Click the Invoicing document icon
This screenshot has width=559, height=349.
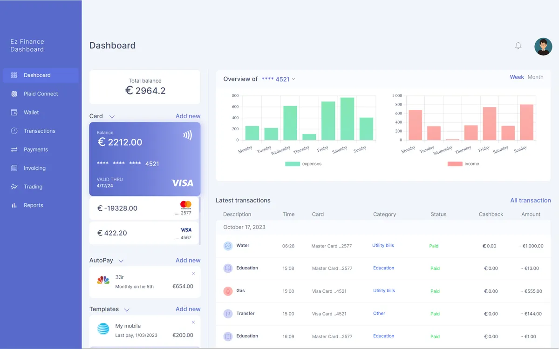[14, 168]
